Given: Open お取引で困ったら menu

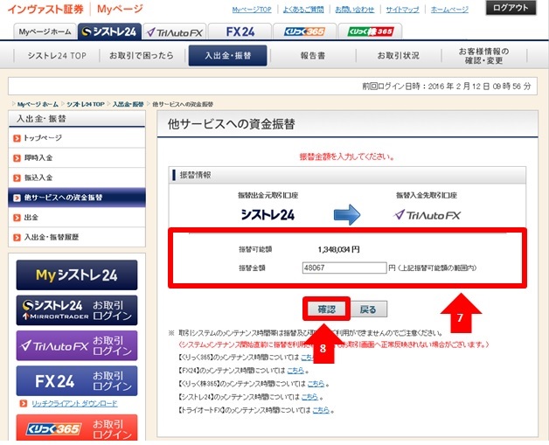Looking at the screenshot, I should point(142,56).
